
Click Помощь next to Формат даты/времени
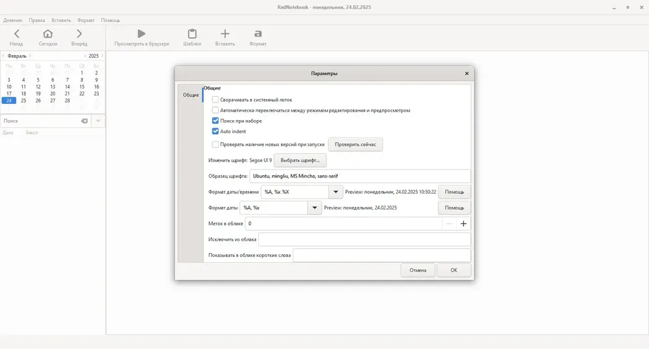coord(454,192)
